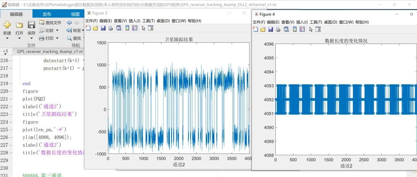This screenshot has width=417, height=177.
Task: Click the New Figure icon in Figure 3
Action: [88, 28]
